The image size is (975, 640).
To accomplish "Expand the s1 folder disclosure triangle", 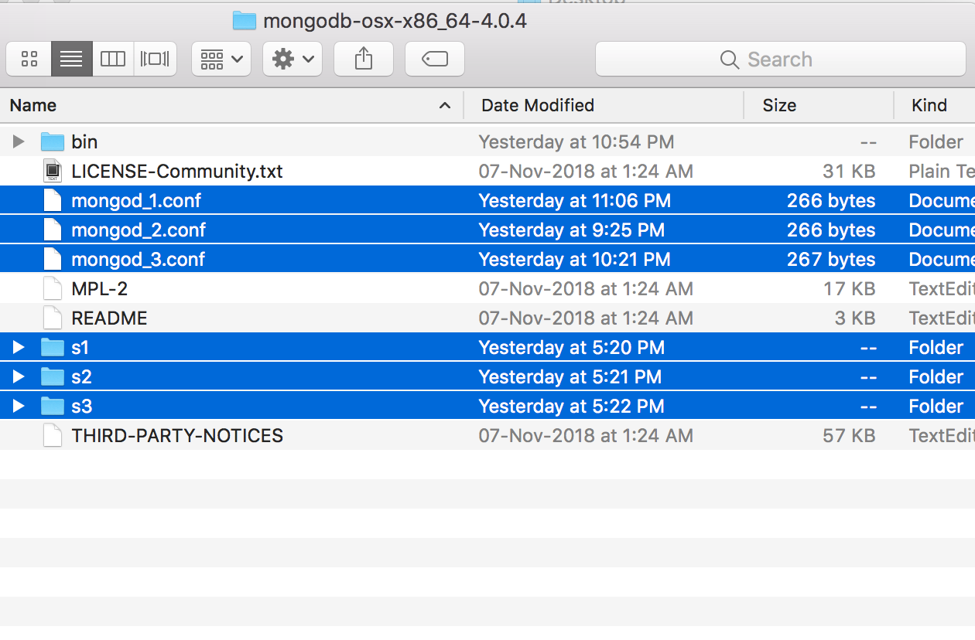I will 18,347.
